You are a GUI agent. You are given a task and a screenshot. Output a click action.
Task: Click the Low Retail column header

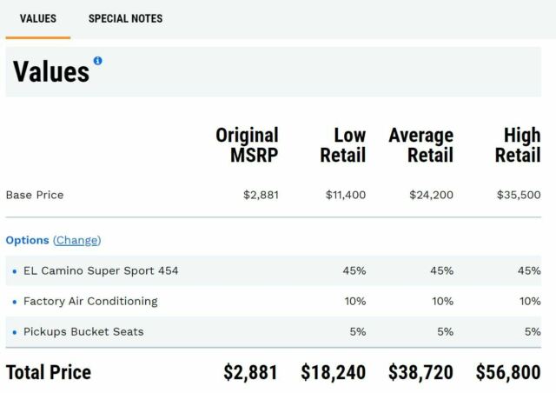click(343, 145)
